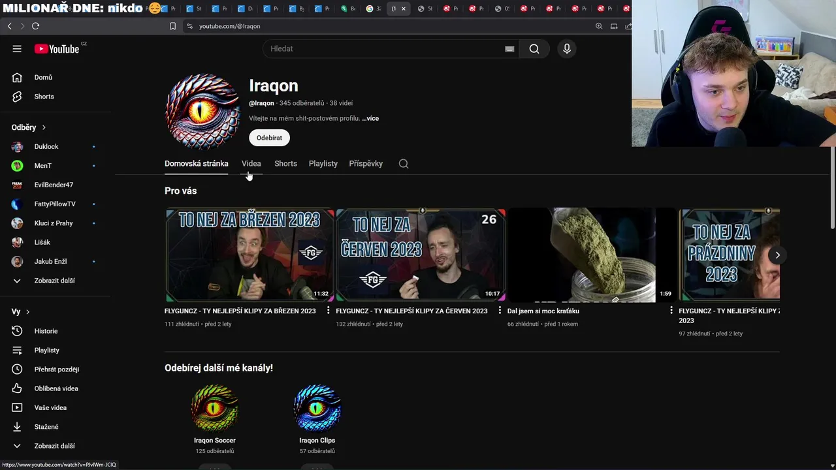Open the Dal jsem si moc kraťáku title
Viewport: 836px width, 470px height.
pyautogui.click(x=543, y=311)
